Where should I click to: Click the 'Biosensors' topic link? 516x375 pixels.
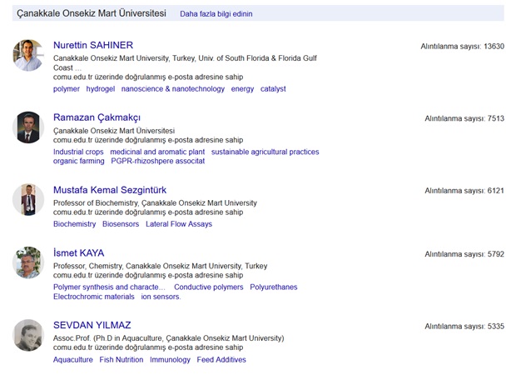[121, 224]
